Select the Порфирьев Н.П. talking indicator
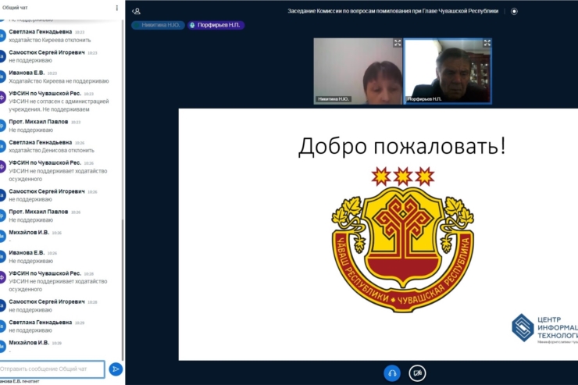Screen dimensions: 578x385 coord(216,25)
